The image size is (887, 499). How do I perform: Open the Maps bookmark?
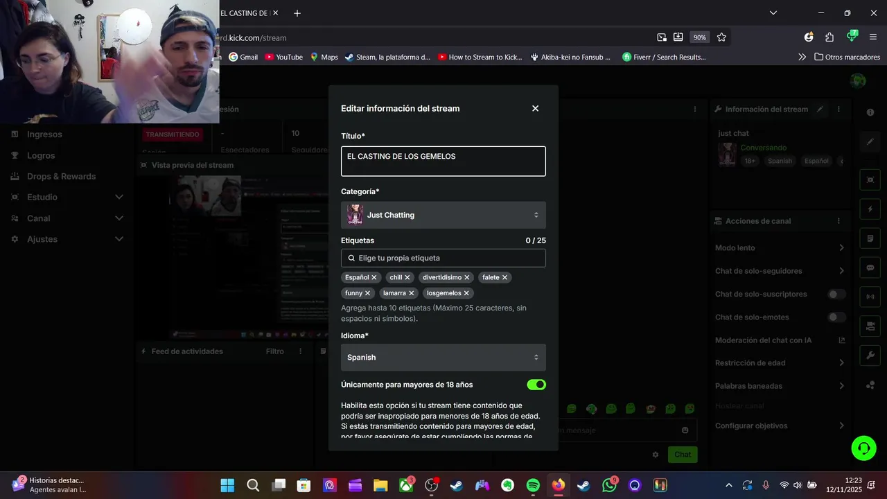click(x=324, y=57)
